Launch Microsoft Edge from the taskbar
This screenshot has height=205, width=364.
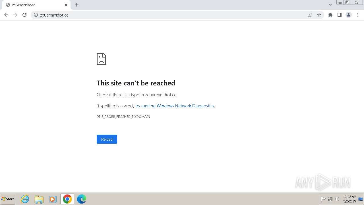point(81,199)
